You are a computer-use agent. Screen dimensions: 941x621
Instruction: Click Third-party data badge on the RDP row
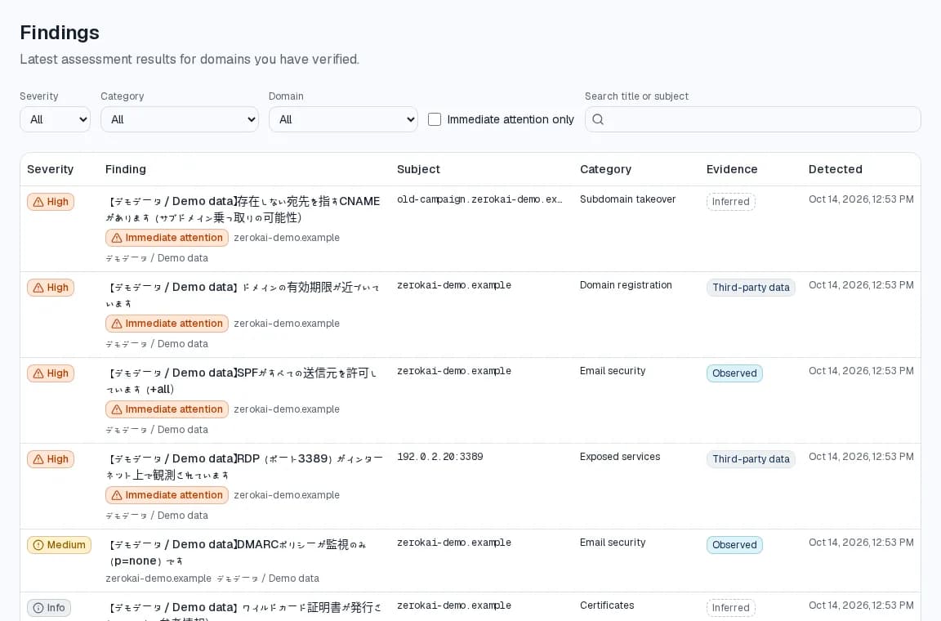click(x=751, y=459)
